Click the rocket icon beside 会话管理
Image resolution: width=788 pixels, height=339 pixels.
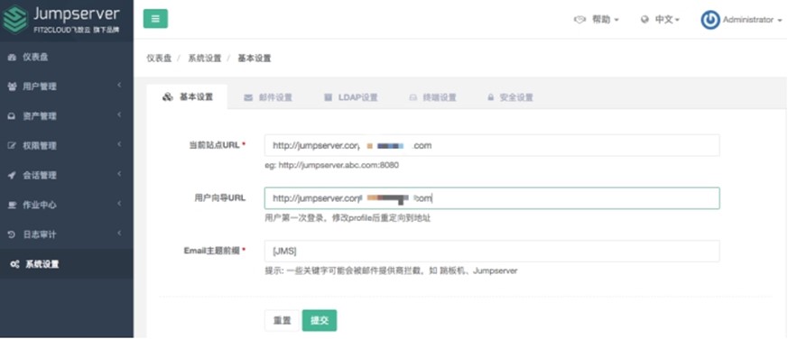[x=13, y=175]
